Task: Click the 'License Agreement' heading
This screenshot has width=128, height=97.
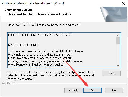Action: point(18,10)
